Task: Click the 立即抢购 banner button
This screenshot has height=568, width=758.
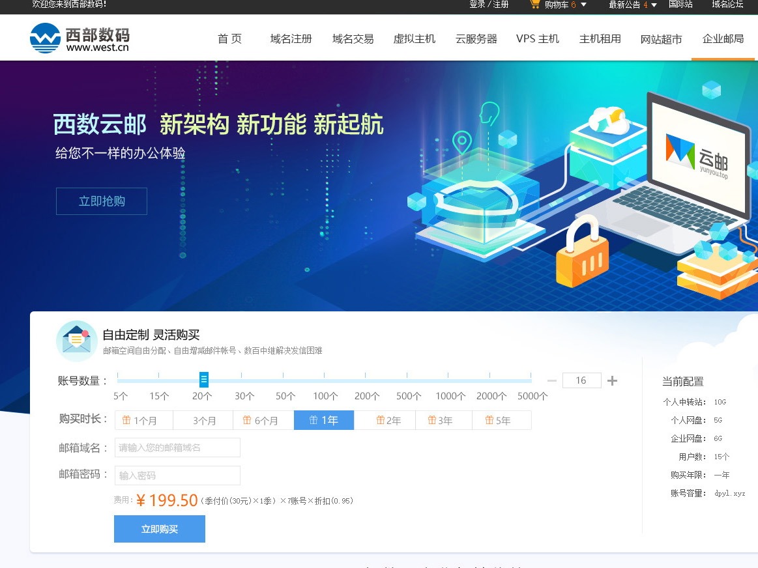Action: [101, 201]
